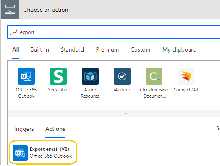The height and width of the screenshot is (166, 220).
Task: Click the 'Choose an action' title text
Action: 46,10
